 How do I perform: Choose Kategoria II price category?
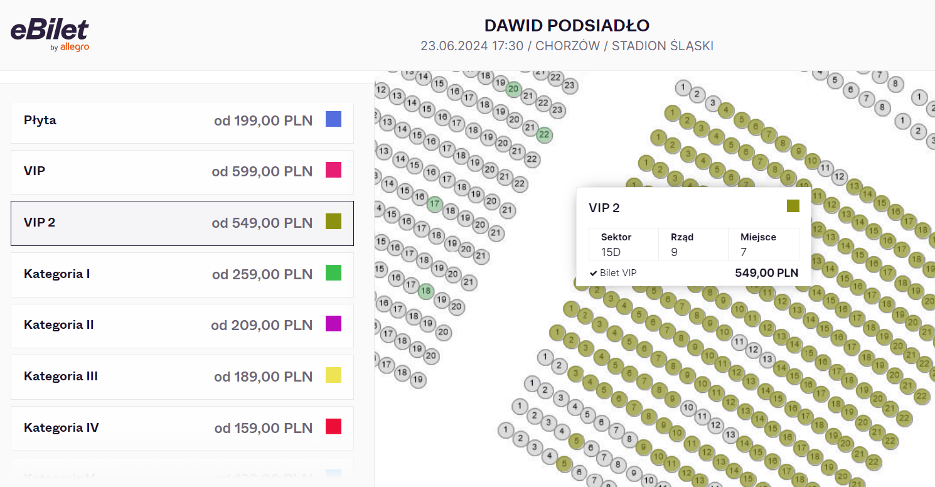182,325
